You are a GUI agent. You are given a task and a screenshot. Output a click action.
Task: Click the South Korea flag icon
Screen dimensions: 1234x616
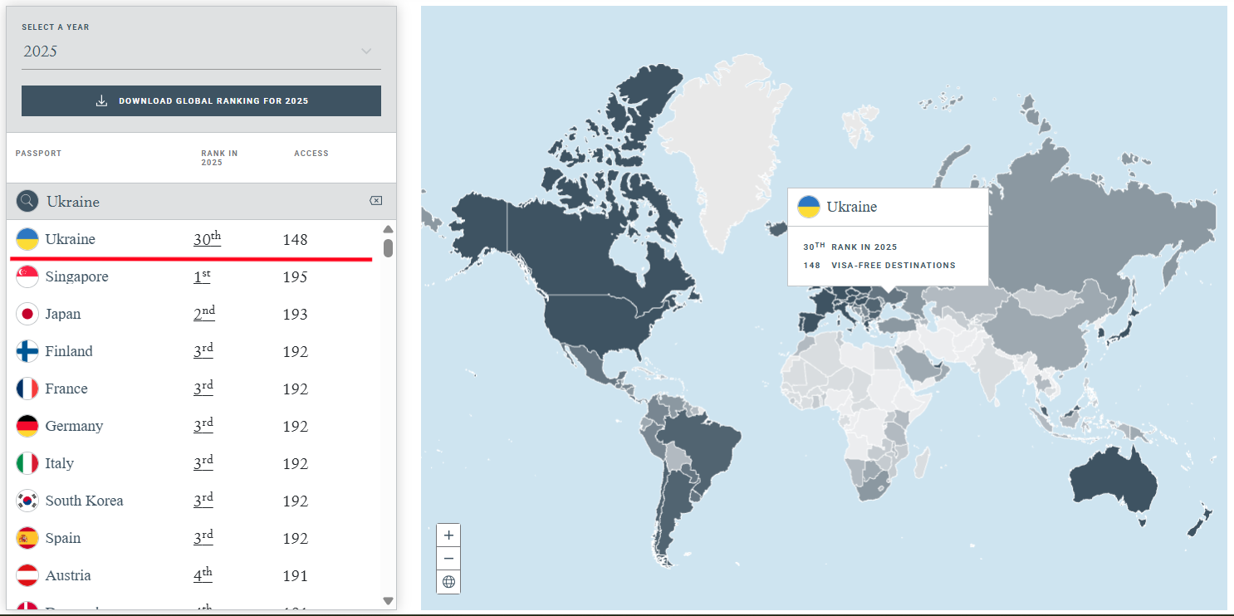pyautogui.click(x=27, y=501)
